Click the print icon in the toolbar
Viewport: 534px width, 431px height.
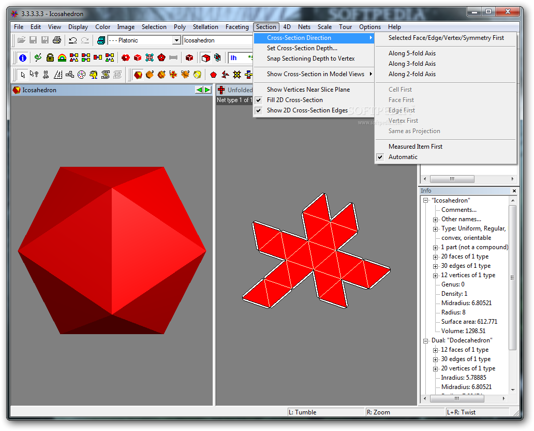pos(56,40)
